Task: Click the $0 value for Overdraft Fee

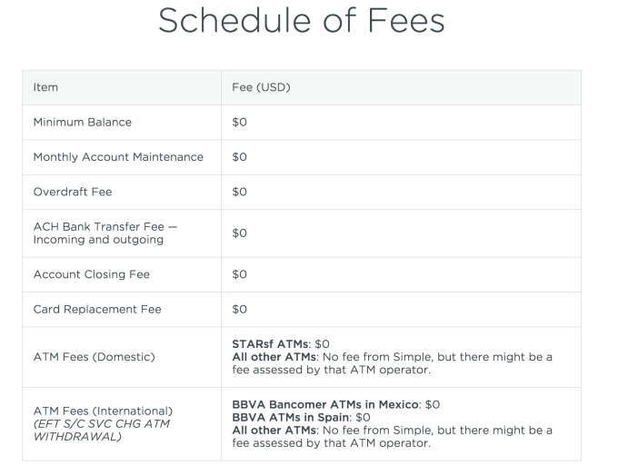Action: (240, 193)
